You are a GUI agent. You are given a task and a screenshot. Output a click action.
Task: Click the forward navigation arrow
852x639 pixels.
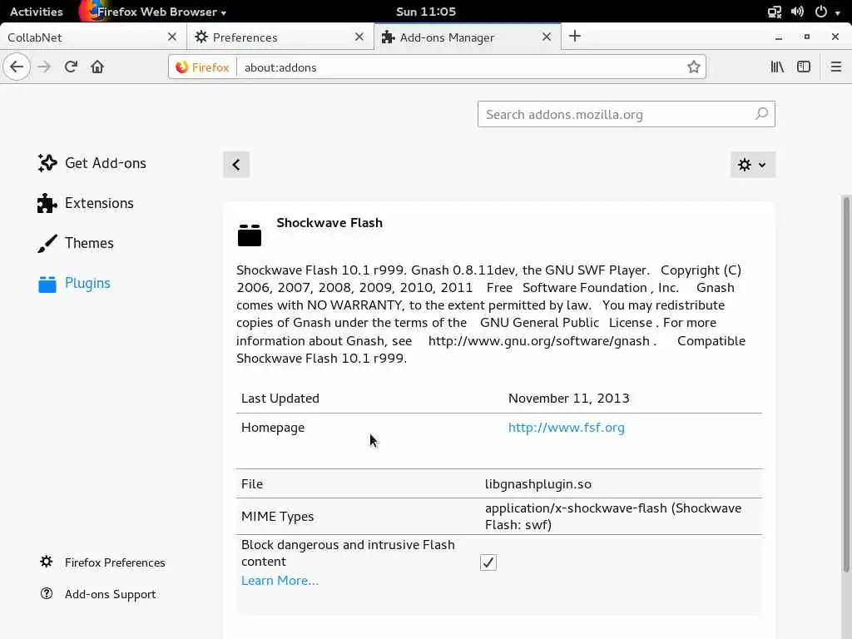click(44, 67)
